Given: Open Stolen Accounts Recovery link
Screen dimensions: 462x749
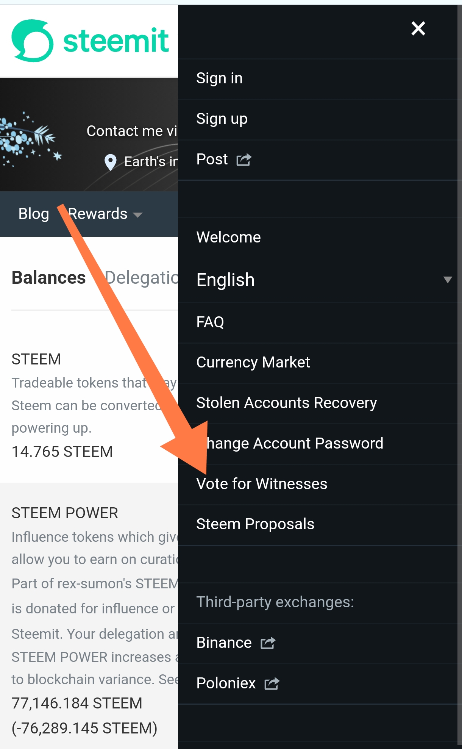Looking at the screenshot, I should pyautogui.click(x=286, y=403).
